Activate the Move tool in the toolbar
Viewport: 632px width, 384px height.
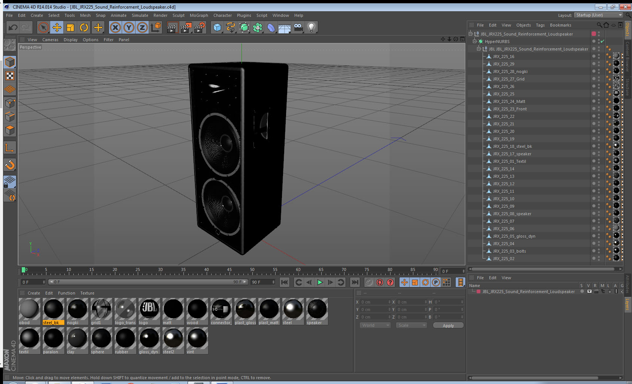(x=57, y=27)
